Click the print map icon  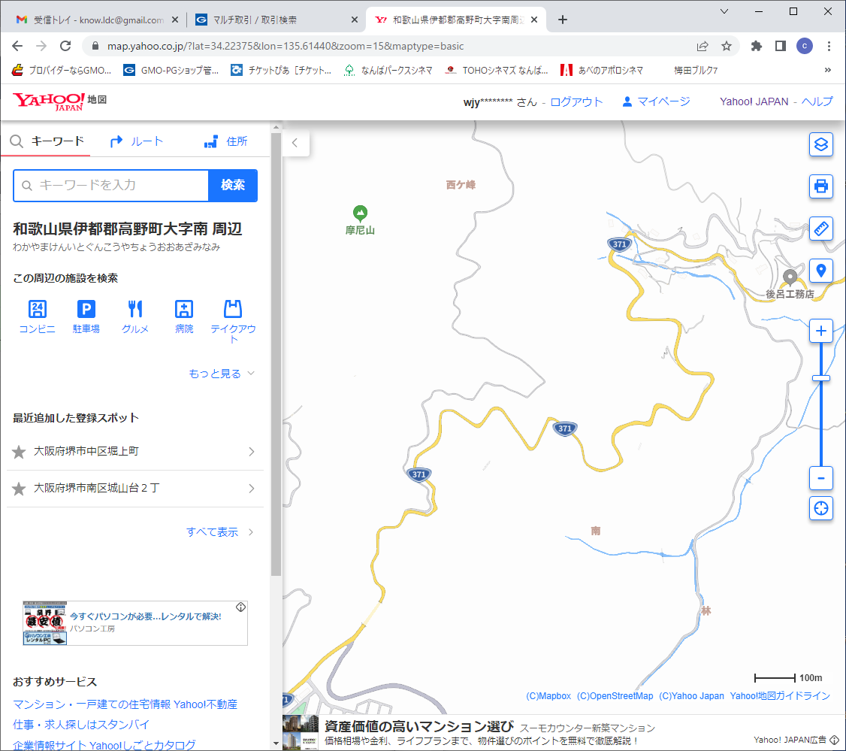[820, 186]
